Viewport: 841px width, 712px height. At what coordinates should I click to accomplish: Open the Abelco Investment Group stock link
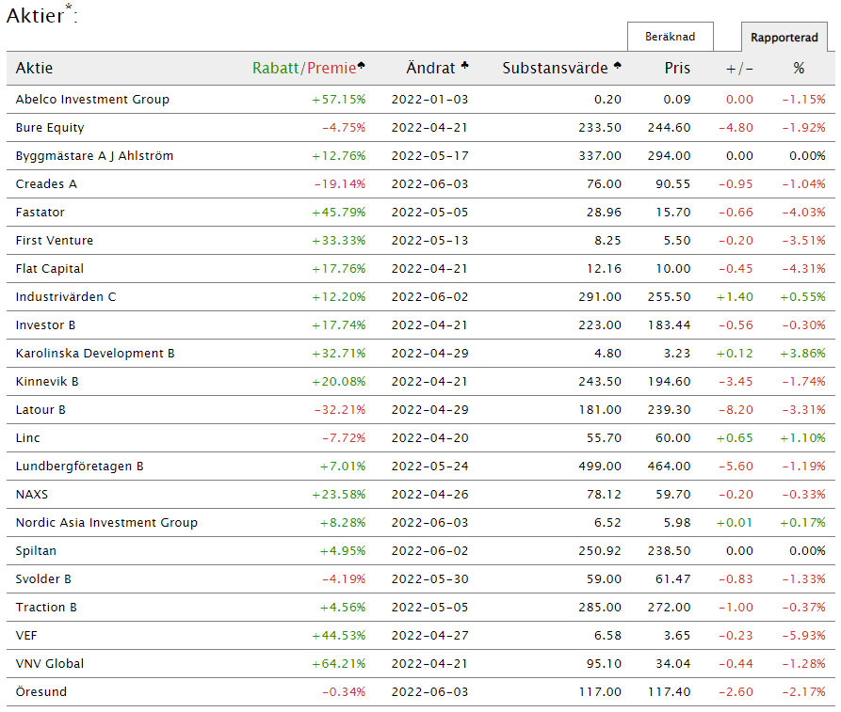point(92,100)
